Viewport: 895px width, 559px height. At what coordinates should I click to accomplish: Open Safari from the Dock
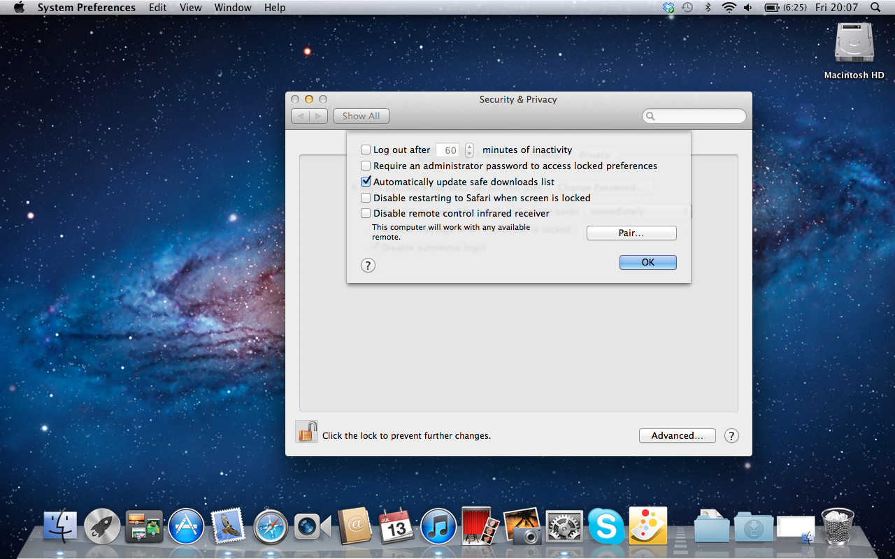point(270,525)
